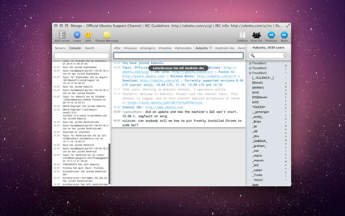The height and width of the screenshot is (216, 345).
Task: Click 'Pickley has quit' console line
Action: (x=84, y=168)
